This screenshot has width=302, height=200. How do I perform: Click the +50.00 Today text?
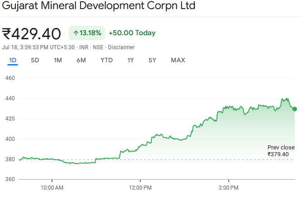click(132, 33)
